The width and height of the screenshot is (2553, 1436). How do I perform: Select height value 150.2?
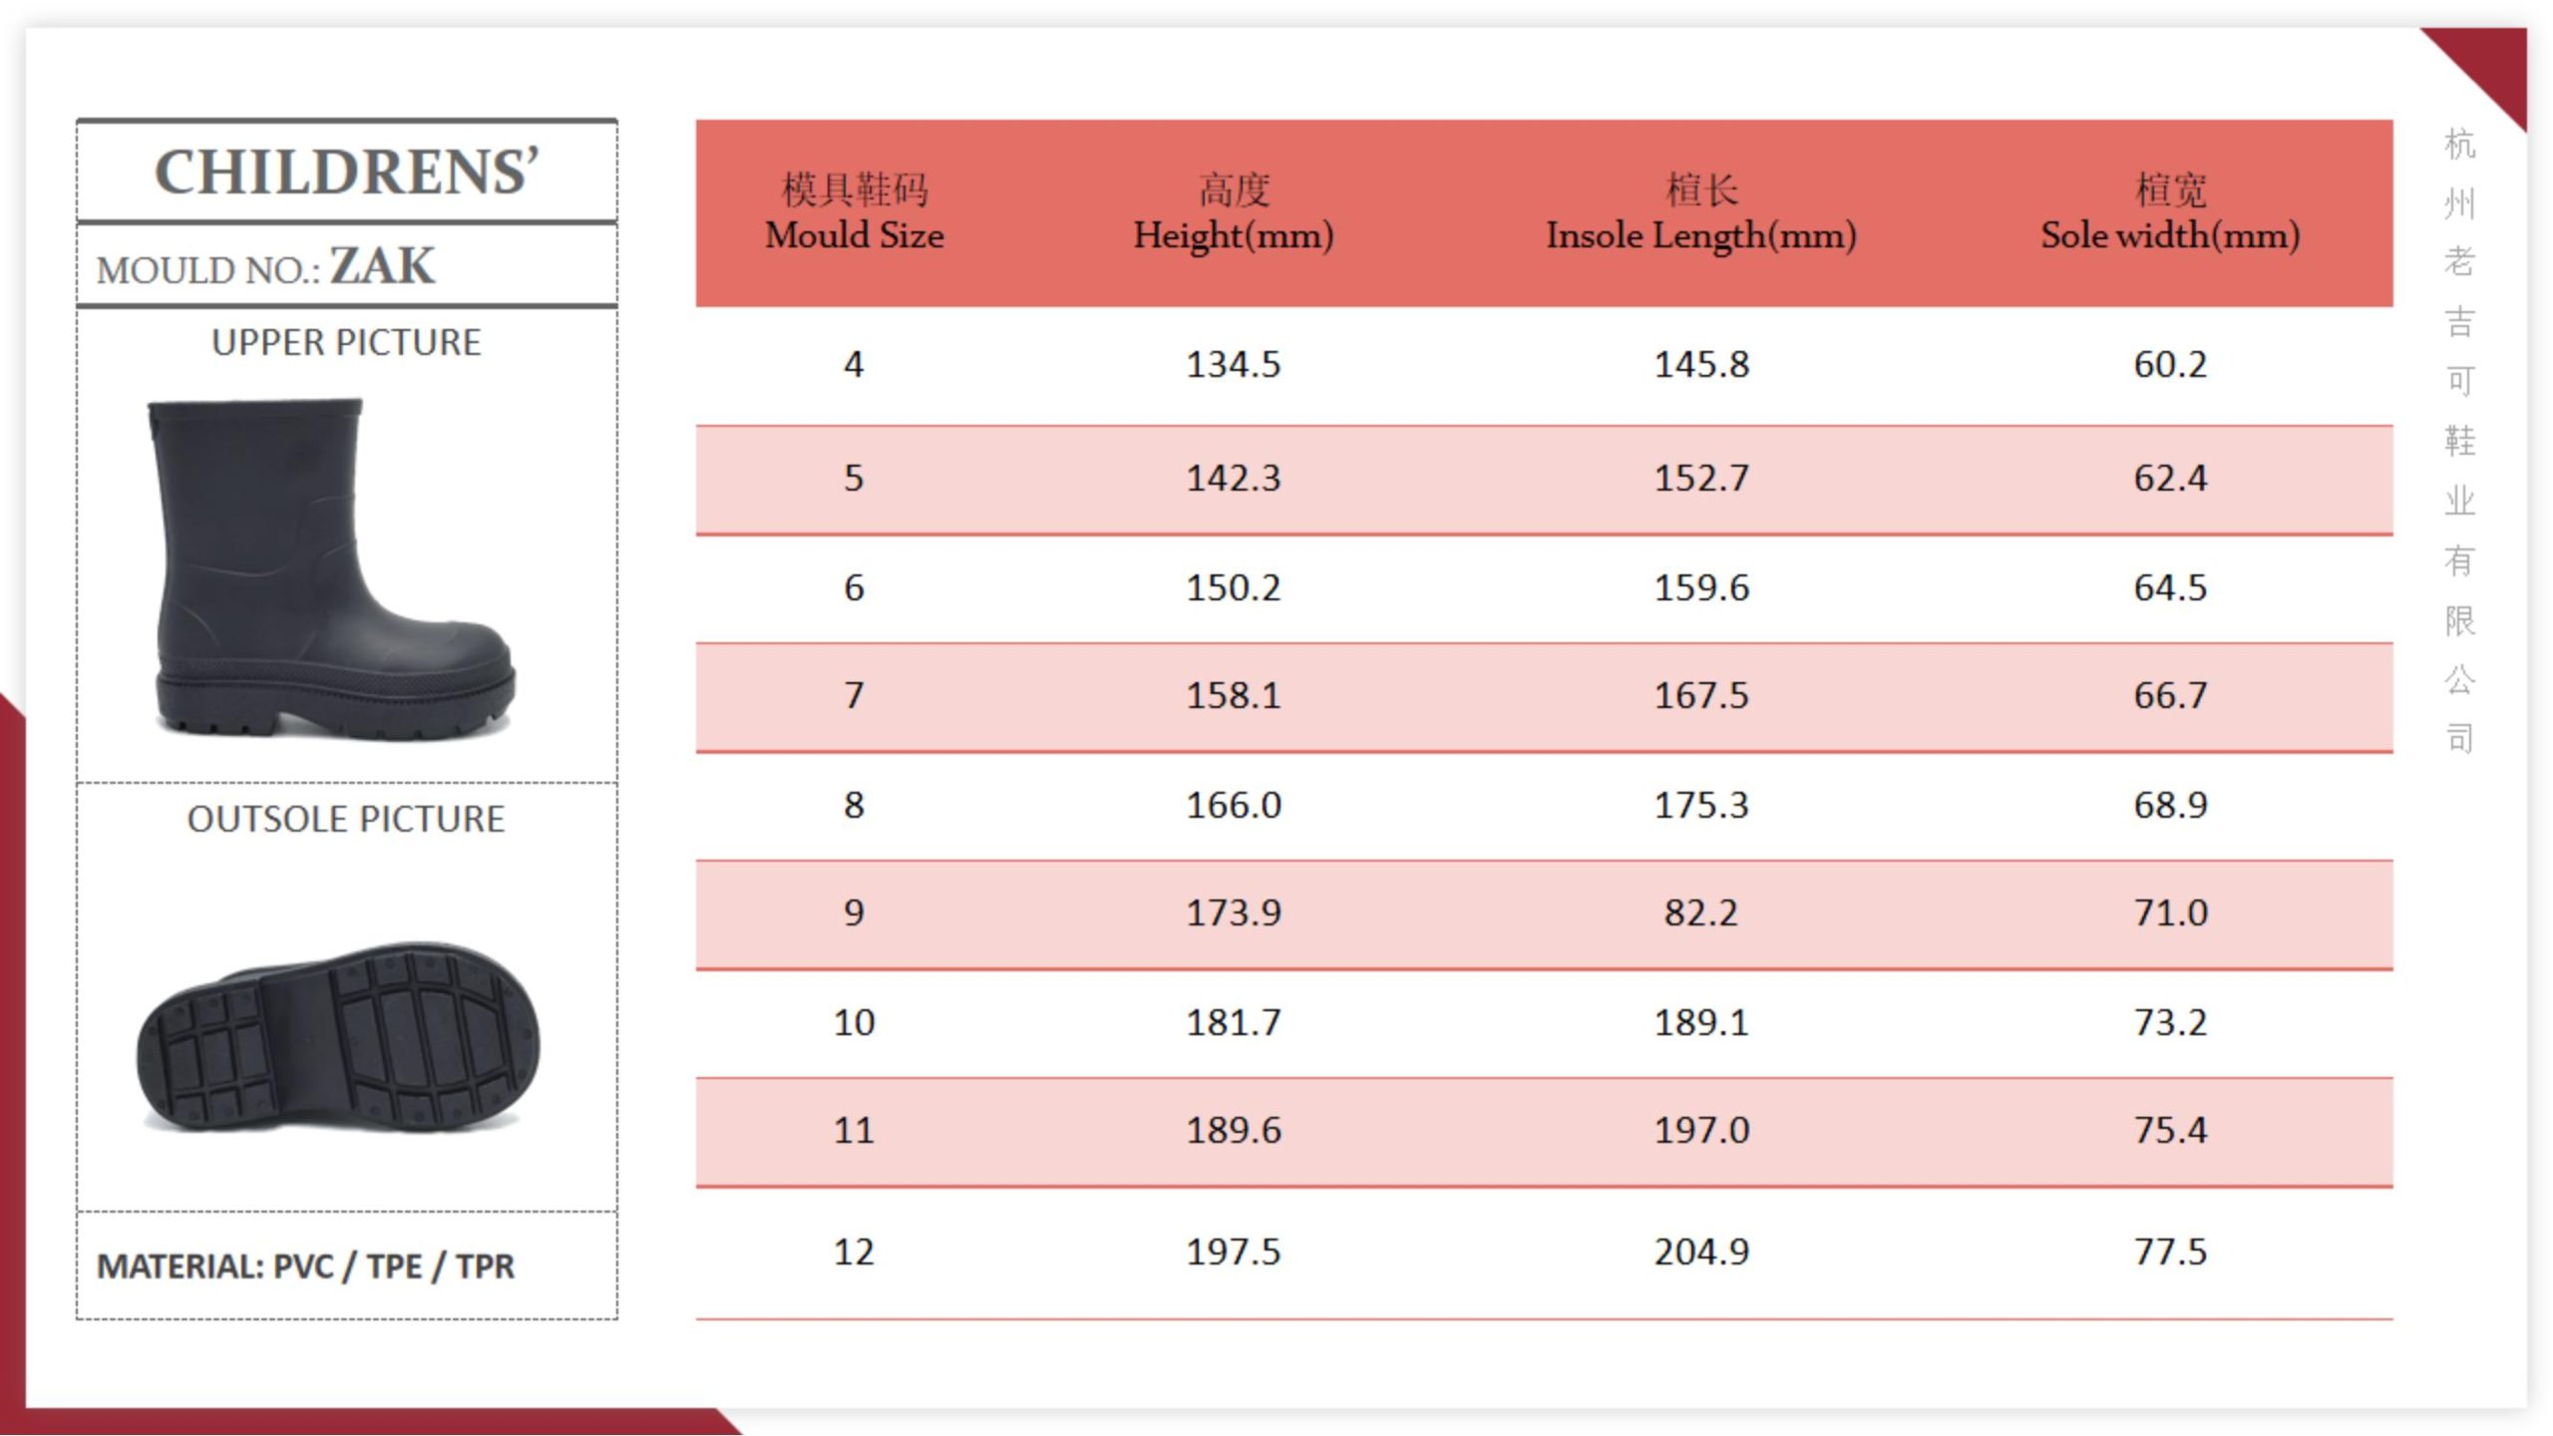click(x=1234, y=587)
